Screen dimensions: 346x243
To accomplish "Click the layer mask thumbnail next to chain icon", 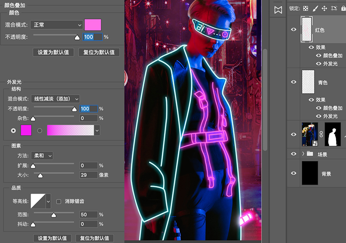I will 332,134.
